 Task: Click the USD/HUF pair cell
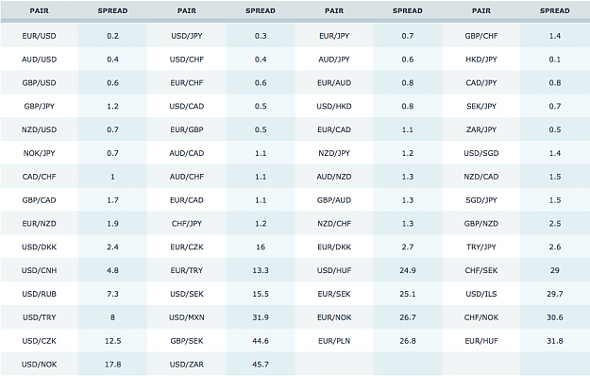tap(334, 270)
